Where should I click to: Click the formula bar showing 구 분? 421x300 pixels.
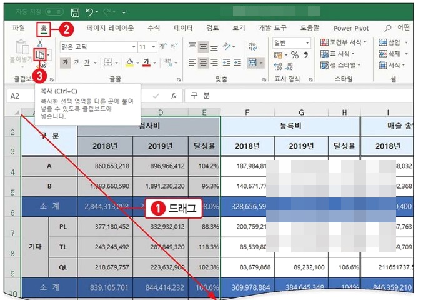(299, 96)
